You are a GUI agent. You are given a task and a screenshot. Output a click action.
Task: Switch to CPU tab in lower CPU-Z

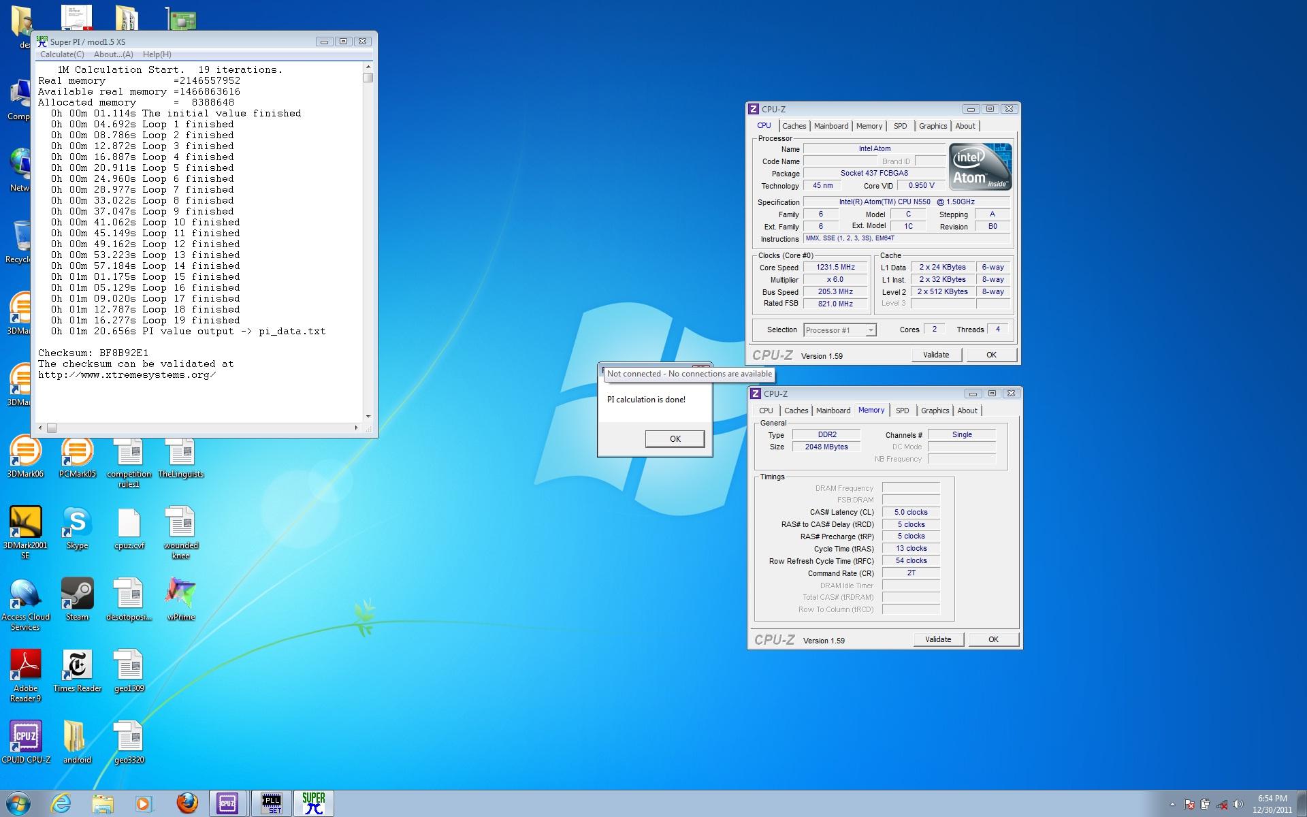[x=766, y=411]
